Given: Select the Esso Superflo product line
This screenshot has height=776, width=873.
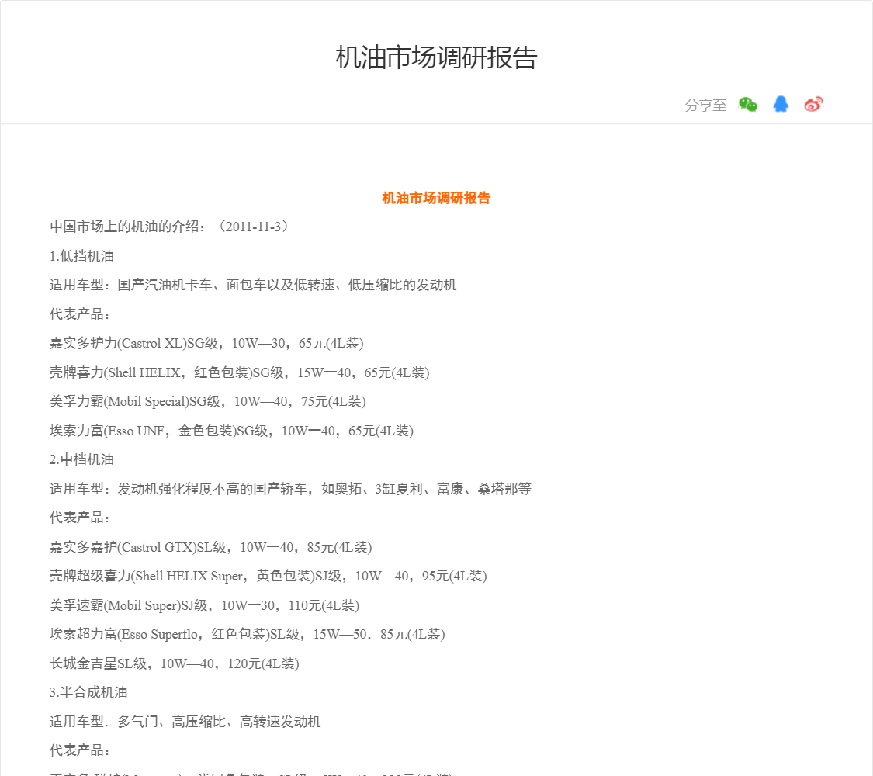Looking at the screenshot, I should coord(247,634).
